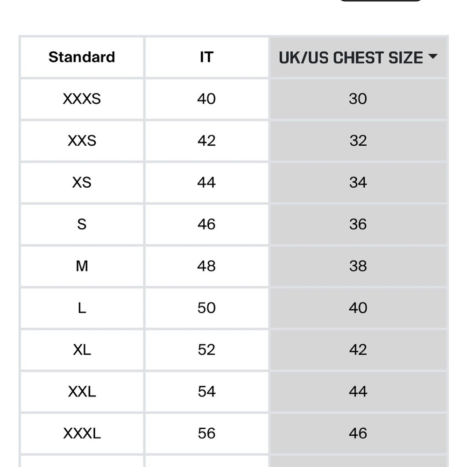Click chest size 30 cell

point(358,99)
